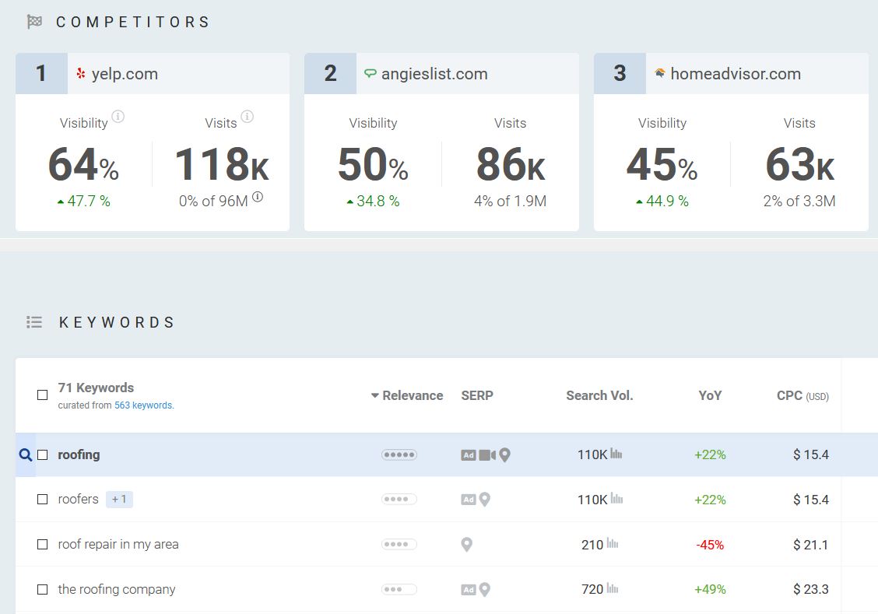Click the 64% visibility value for yelp.com

click(x=83, y=164)
